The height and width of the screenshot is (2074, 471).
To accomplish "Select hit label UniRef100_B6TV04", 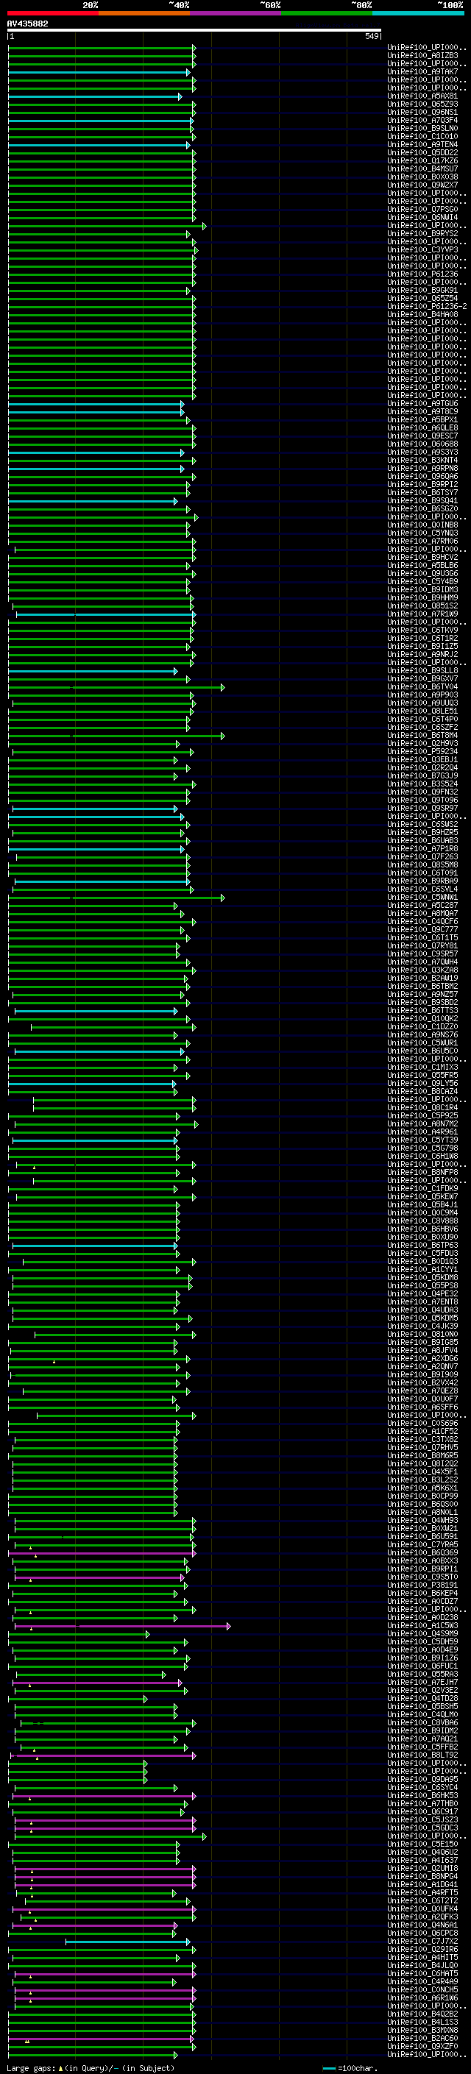I will [422, 686].
